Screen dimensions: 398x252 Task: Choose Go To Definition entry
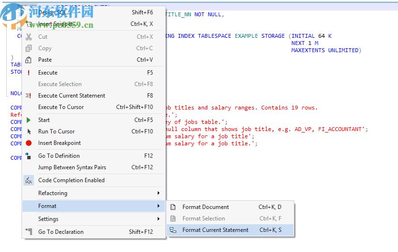[94, 156]
